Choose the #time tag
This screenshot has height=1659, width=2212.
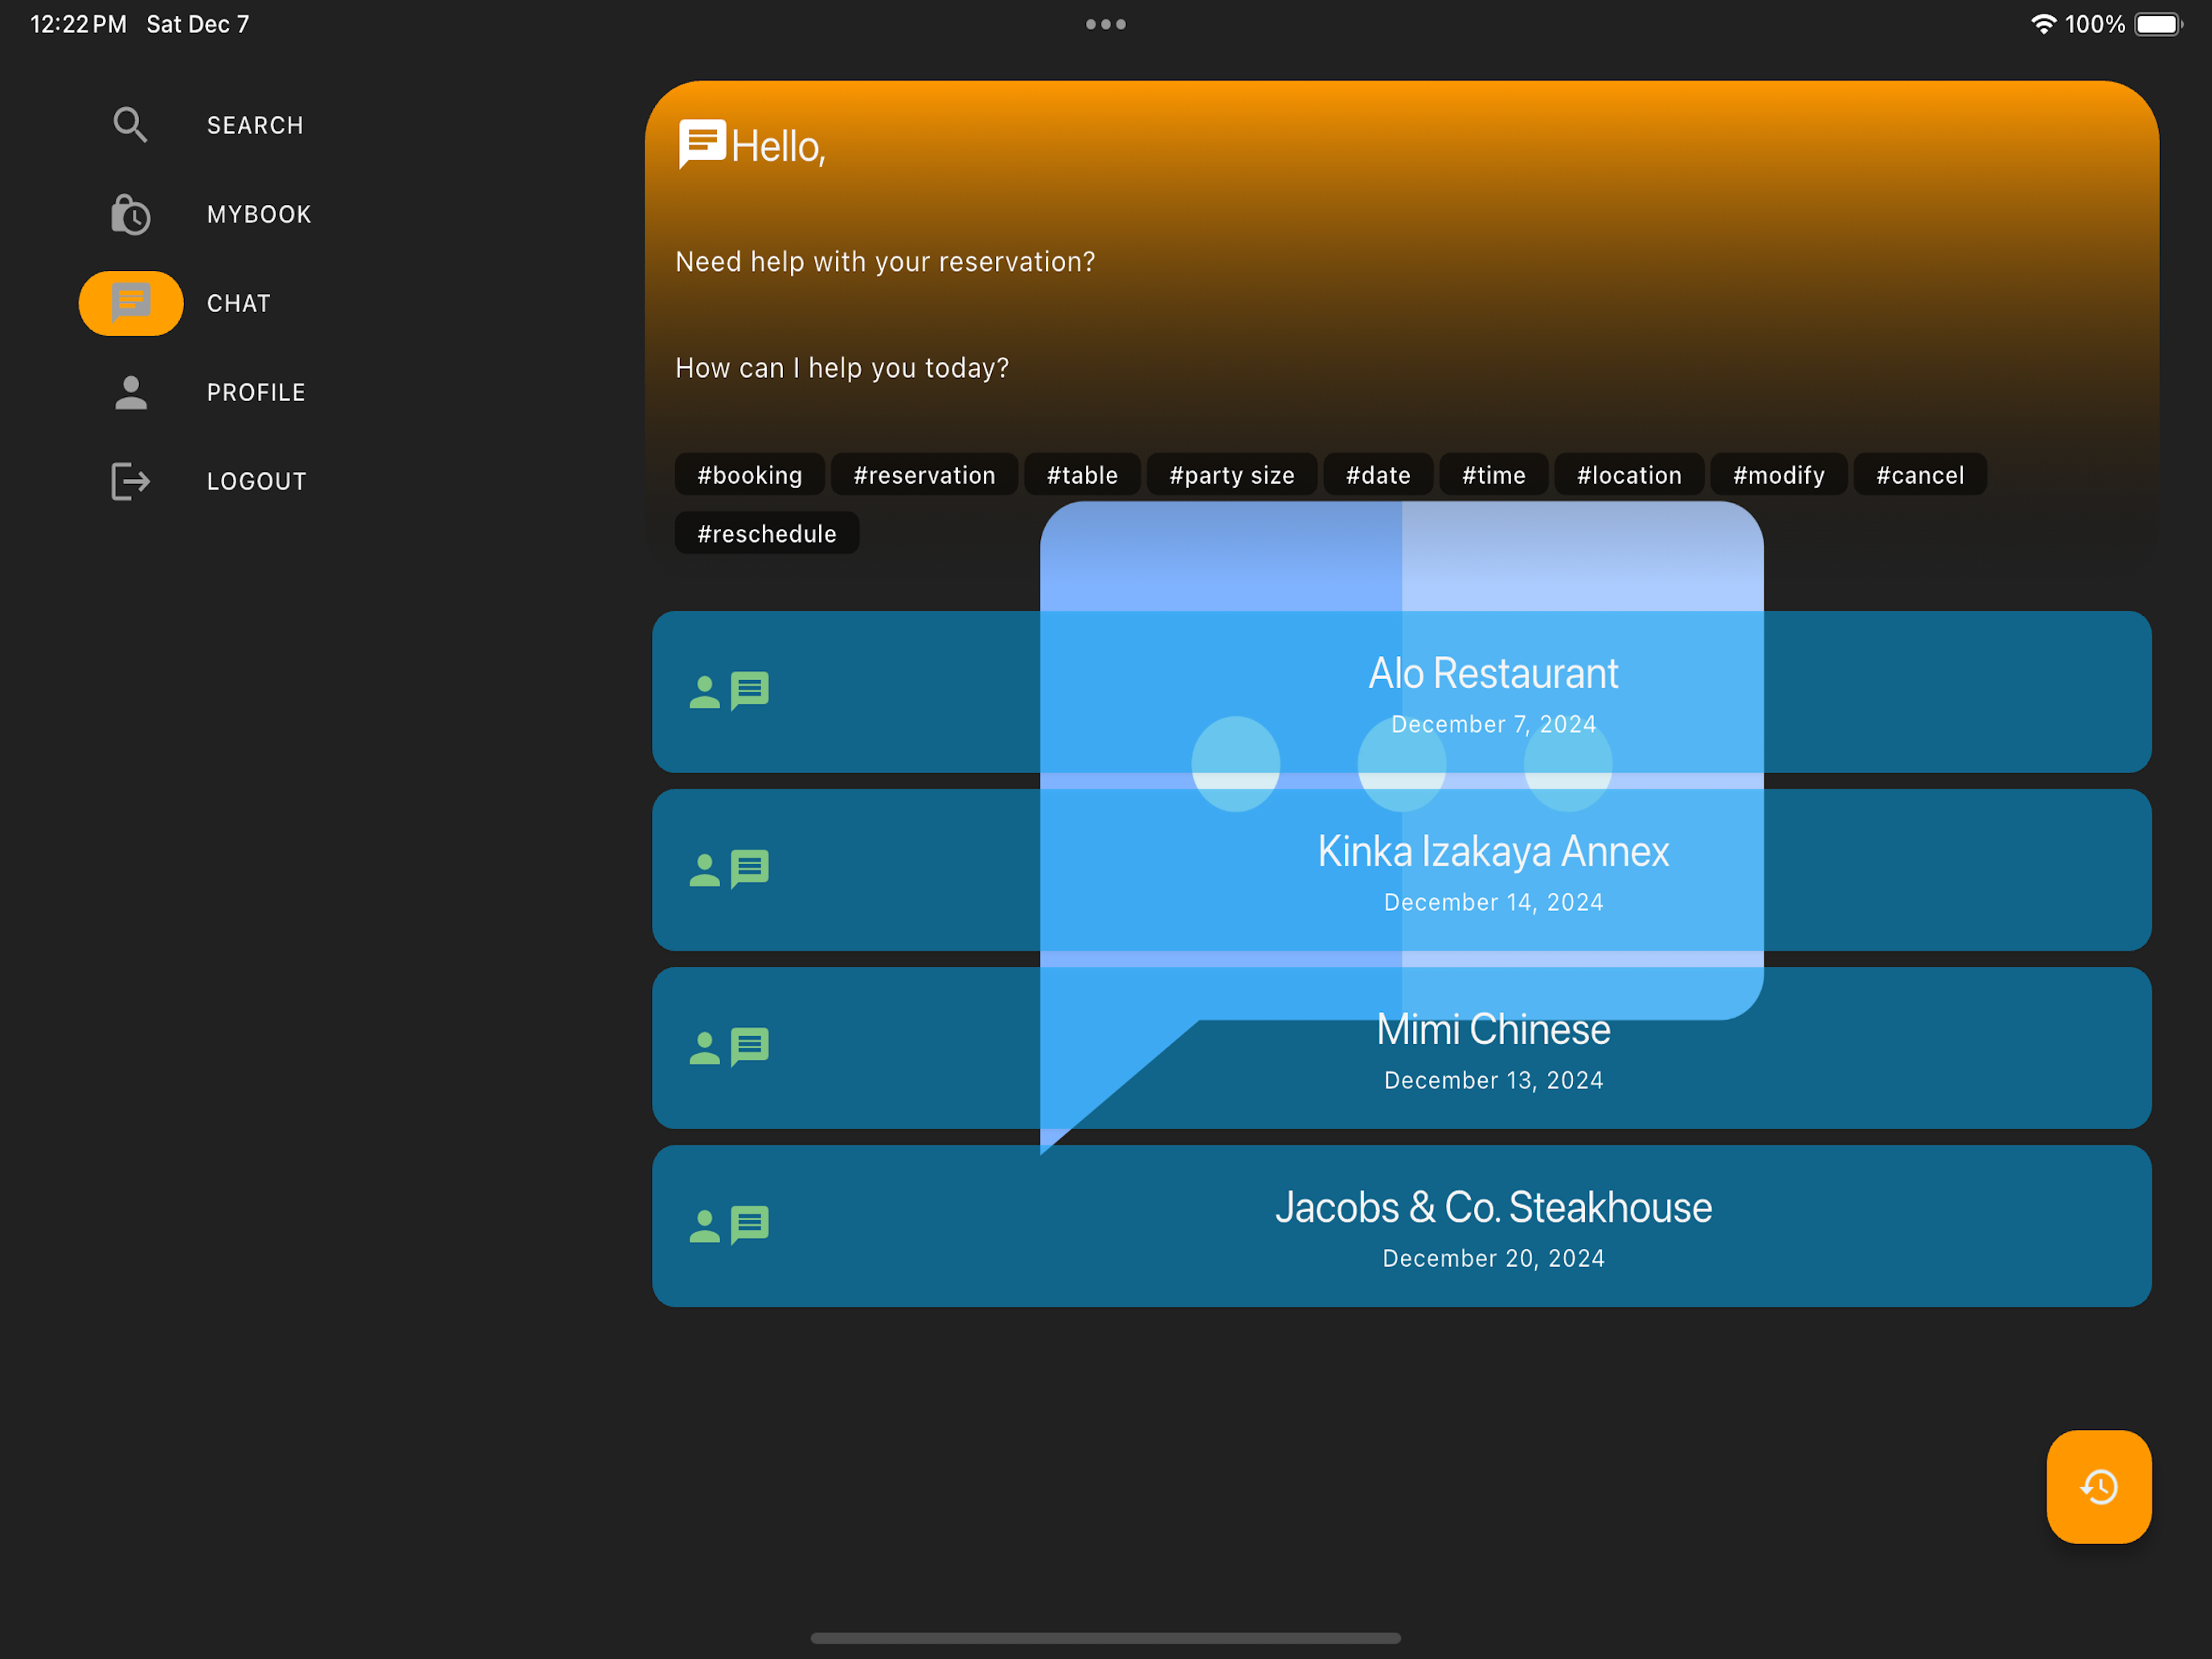click(x=1494, y=475)
